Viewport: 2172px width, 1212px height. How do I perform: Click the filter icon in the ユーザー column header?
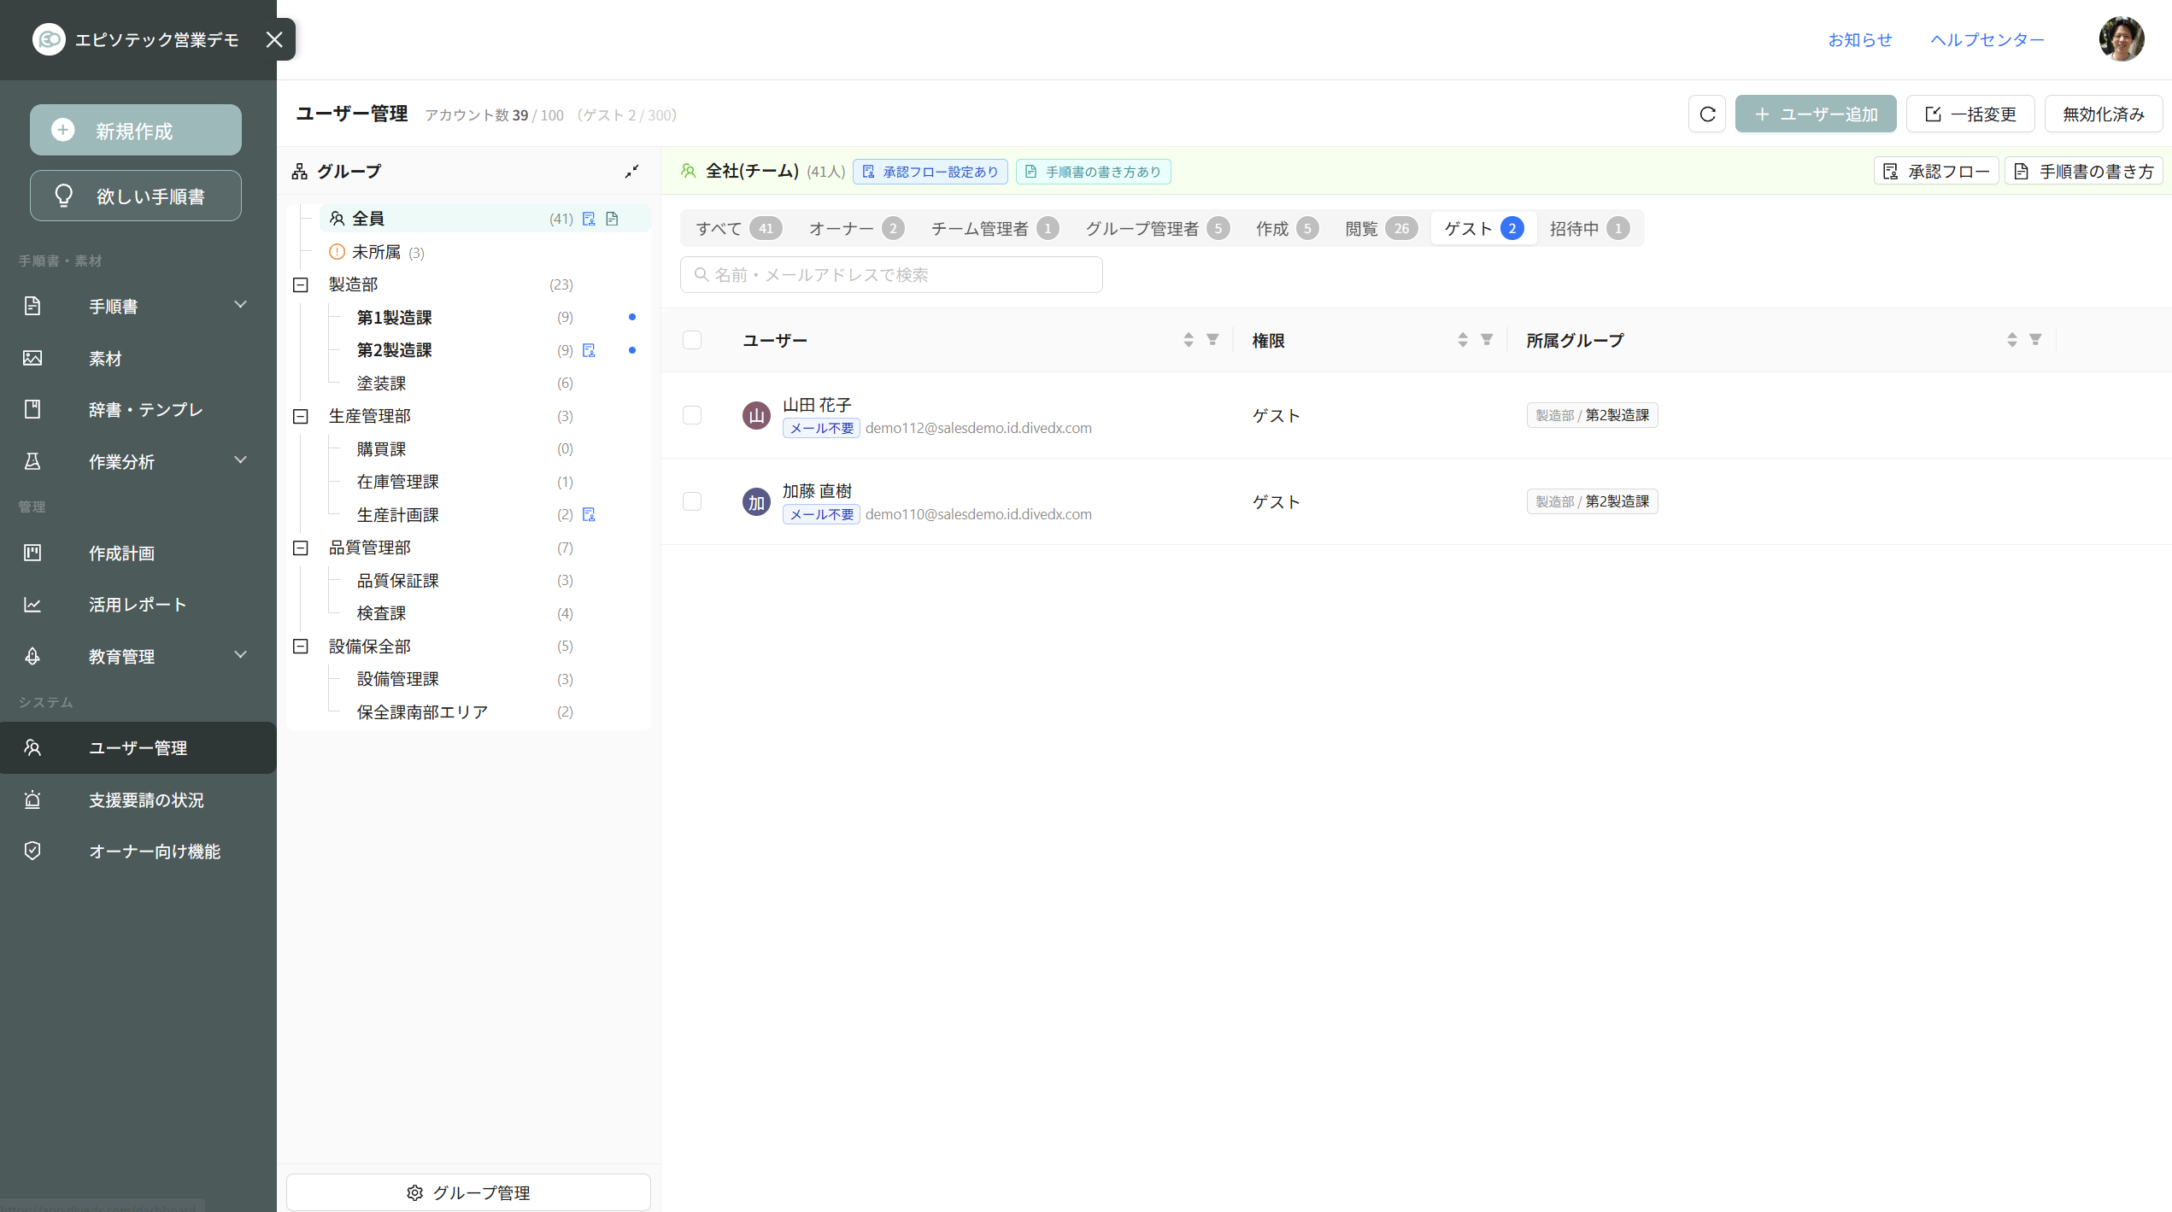click(x=1212, y=340)
